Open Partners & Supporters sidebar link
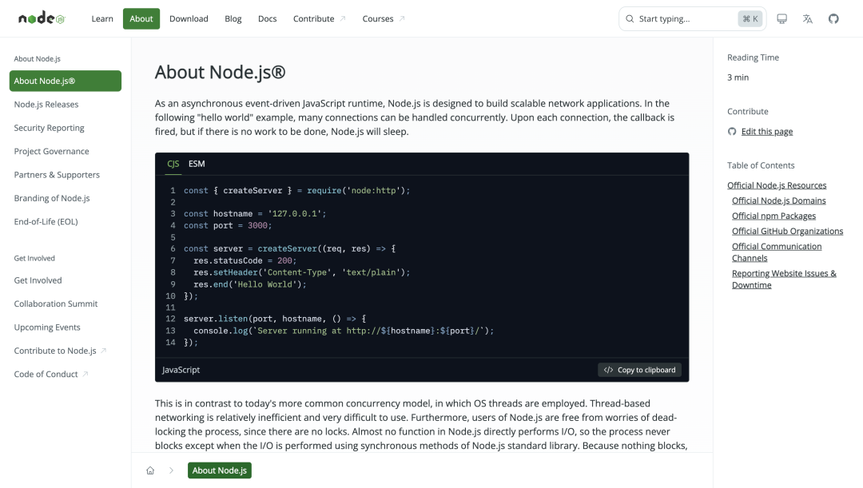This screenshot has width=863, height=488. pos(57,175)
